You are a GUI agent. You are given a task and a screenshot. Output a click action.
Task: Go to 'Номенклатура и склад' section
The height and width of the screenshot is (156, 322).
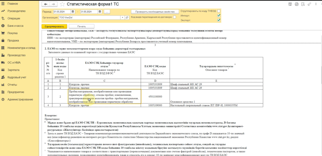click(21, 48)
